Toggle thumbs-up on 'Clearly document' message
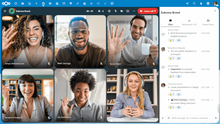This screenshot has width=220, height=124. tap(172, 107)
